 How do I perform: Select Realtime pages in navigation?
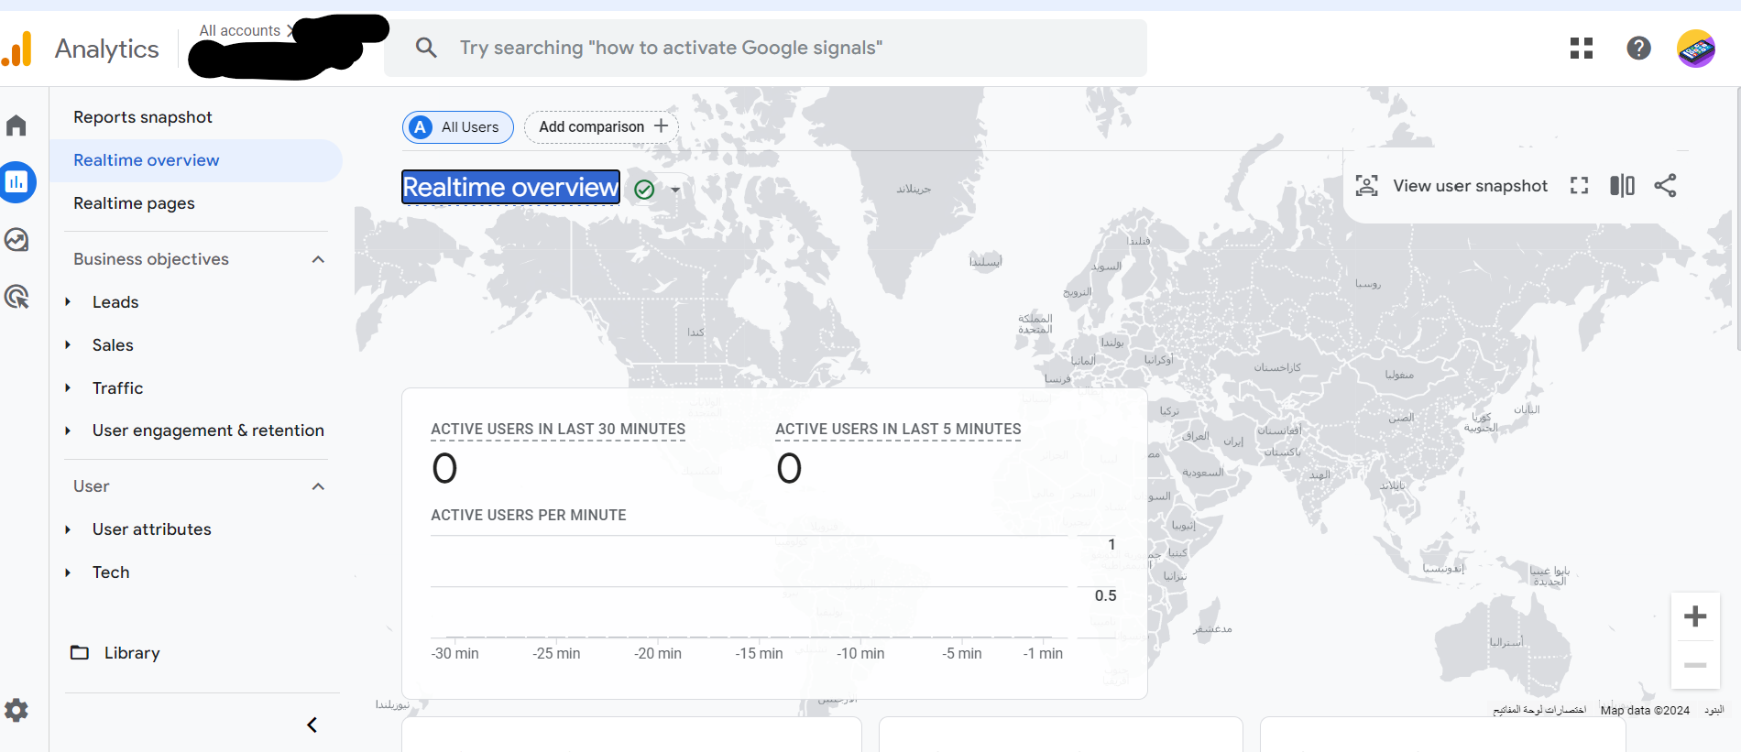pos(134,203)
